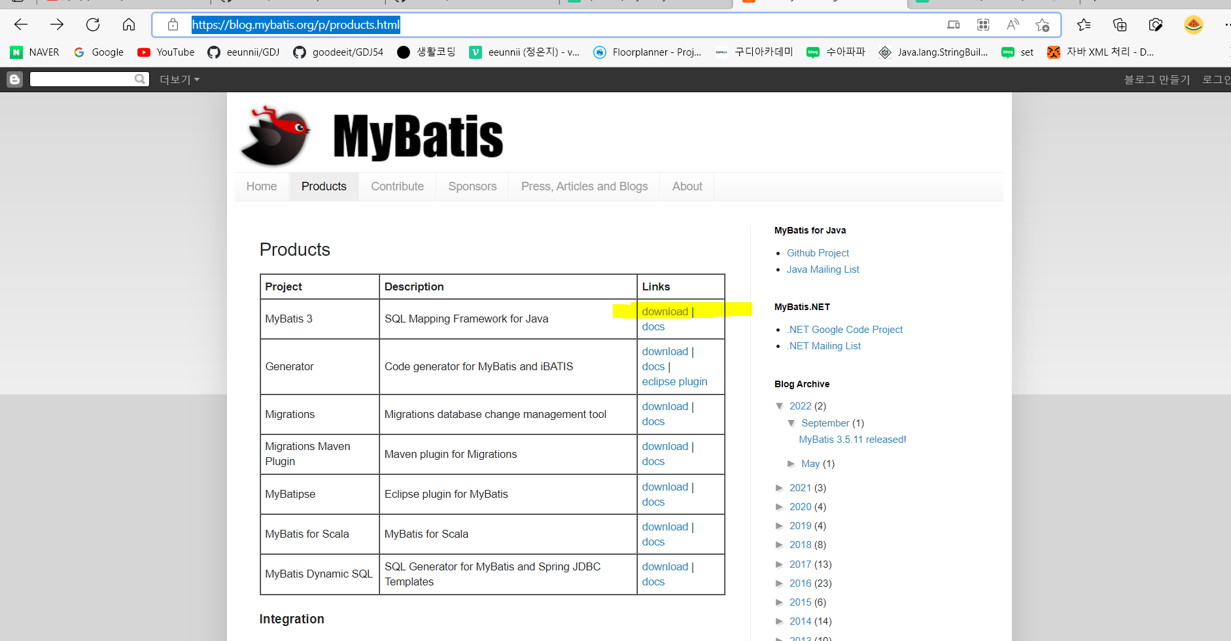
Task: Open the YouTube bookmark icon
Action: click(x=145, y=52)
